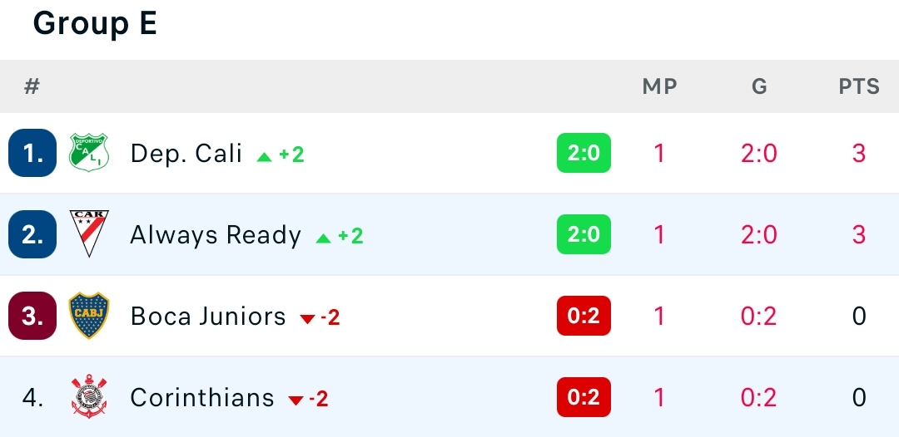Click the Deportivo Cali club crest
This screenshot has width=899, height=437.
(x=89, y=153)
